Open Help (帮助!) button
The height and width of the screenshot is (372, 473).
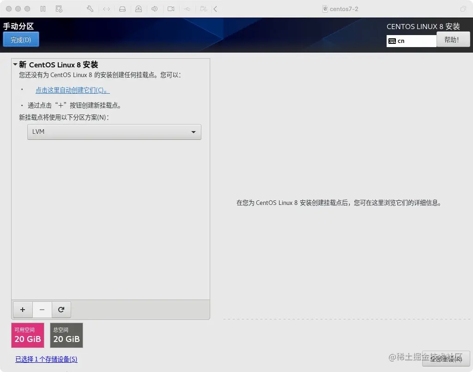pyautogui.click(x=453, y=40)
